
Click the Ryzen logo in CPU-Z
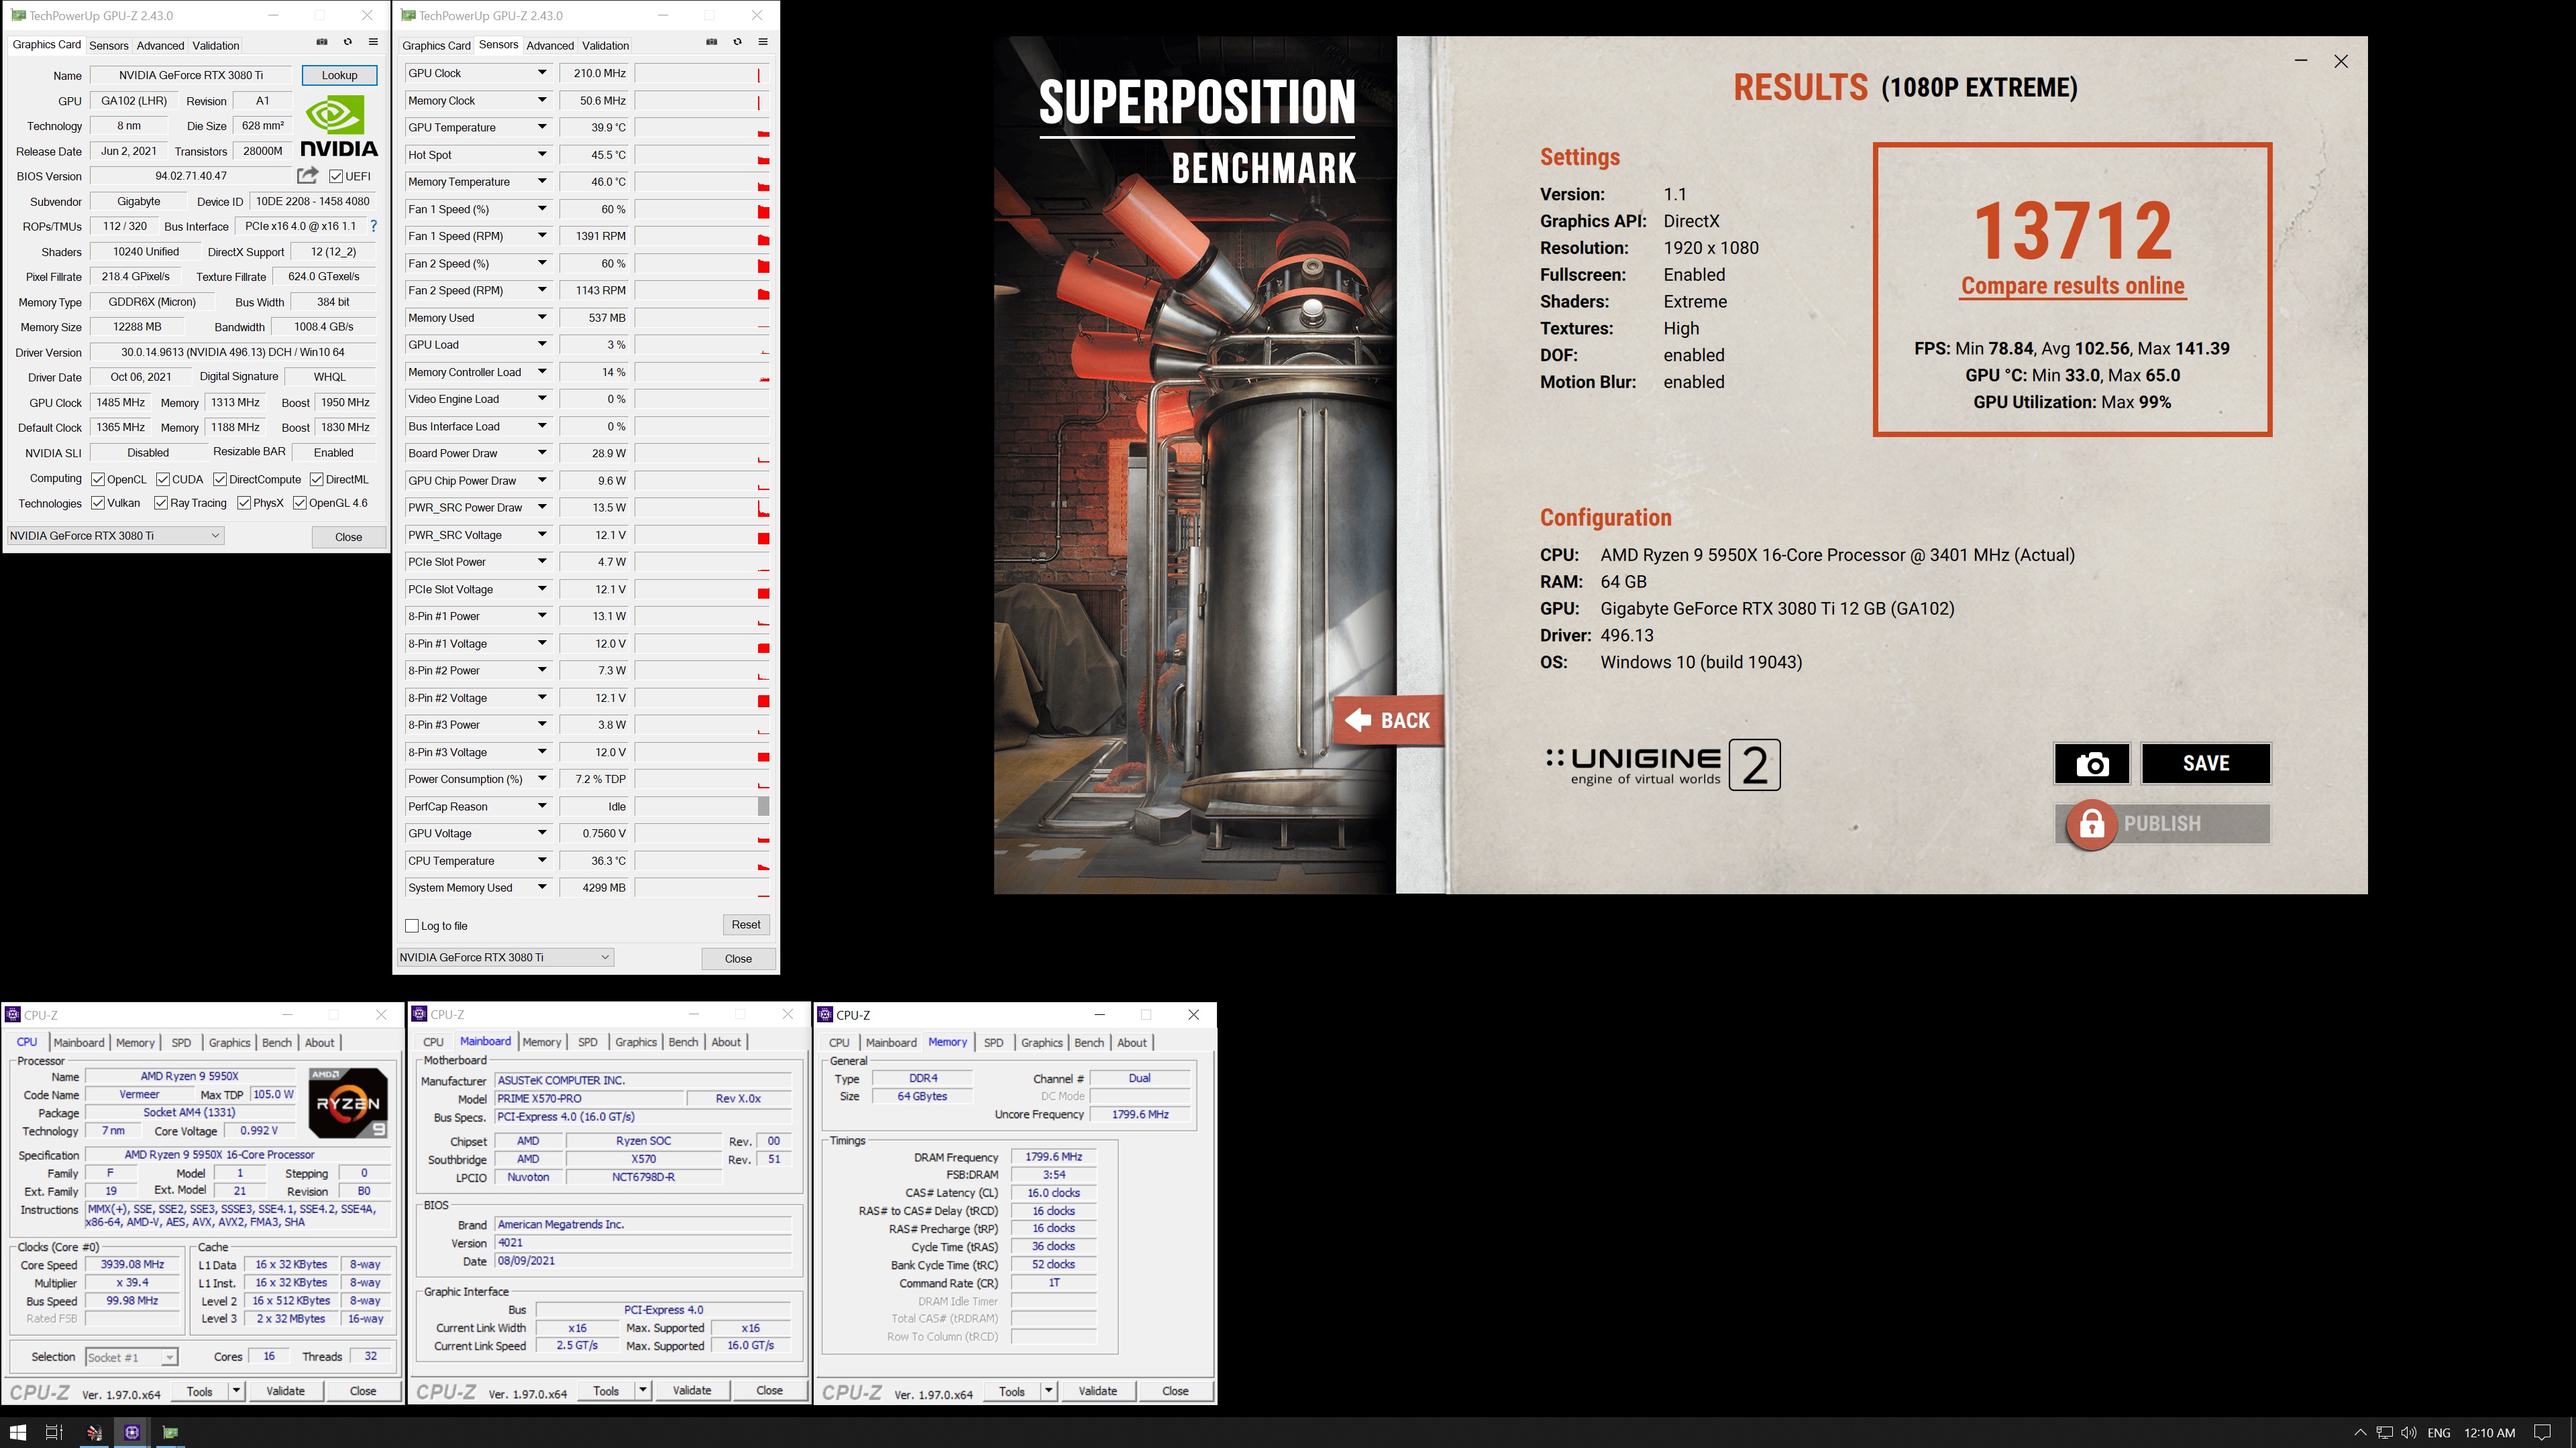[348, 1103]
